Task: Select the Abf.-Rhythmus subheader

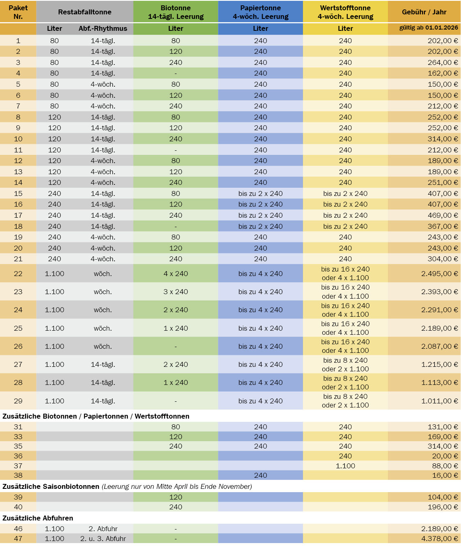Action: pyautogui.click(x=103, y=28)
